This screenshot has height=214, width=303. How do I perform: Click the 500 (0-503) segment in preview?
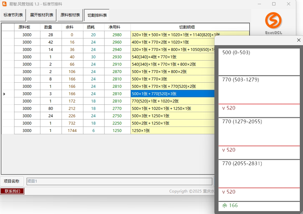tap(259, 62)
